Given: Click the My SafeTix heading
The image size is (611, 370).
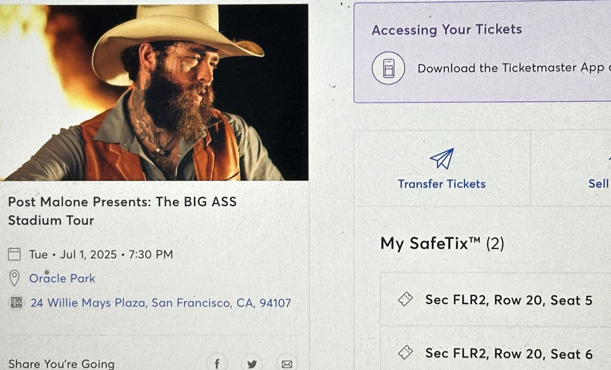Looking at the screenshot, I should point(441,243).
